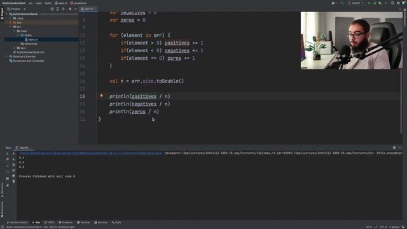Screen dimensions: 407x229
Task: Click Main.kt in the breadcrumb bar
Action: (x=61, y=3)
